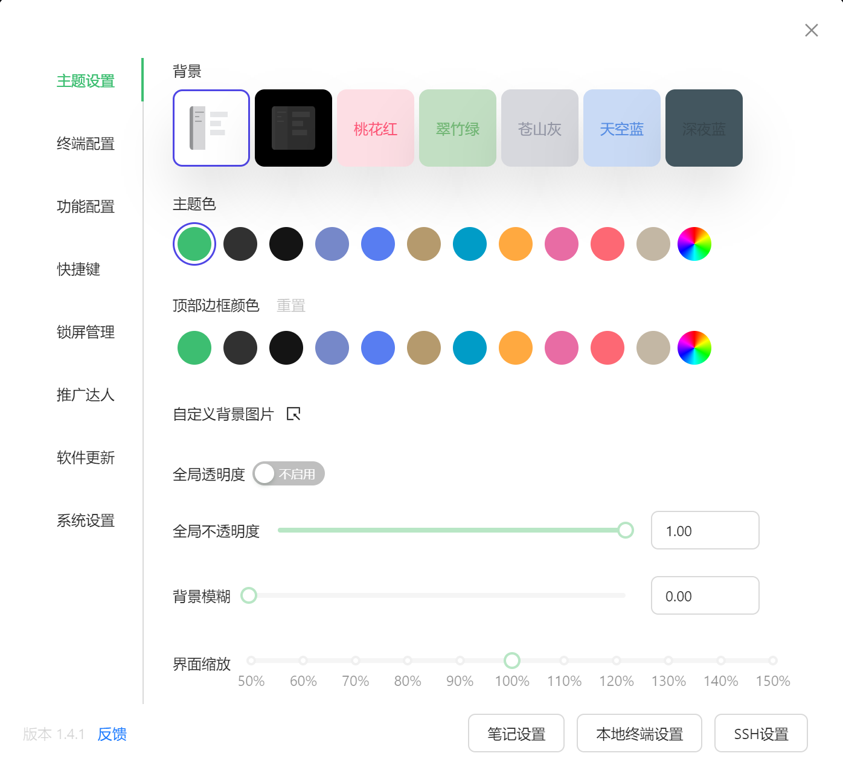Click the 笔记设置 button
This screenshot has width=843, height=759.
tap(516, 734)
